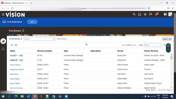Screen dimensions: 176x99
Task: Reload the browser page
Action: 12,8
